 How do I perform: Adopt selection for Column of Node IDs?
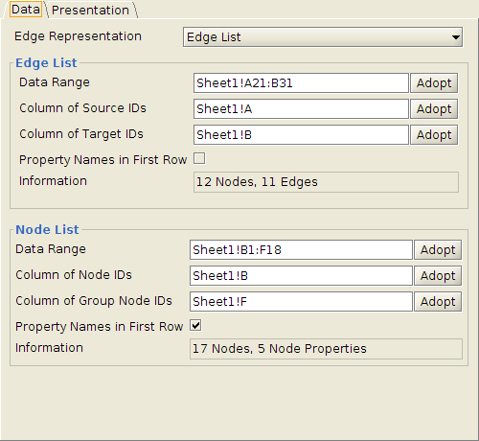pos(438,276)
